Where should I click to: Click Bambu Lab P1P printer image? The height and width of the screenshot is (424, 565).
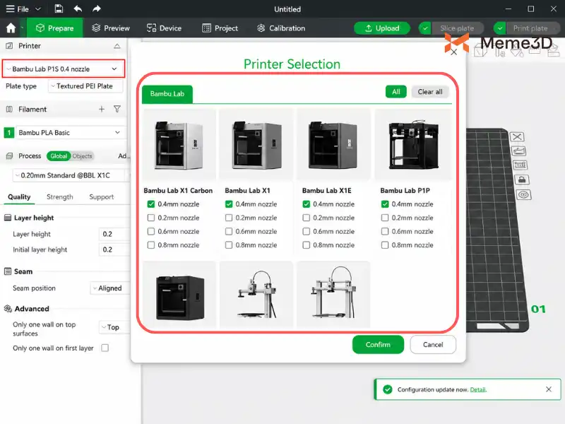tap(413, 144)
